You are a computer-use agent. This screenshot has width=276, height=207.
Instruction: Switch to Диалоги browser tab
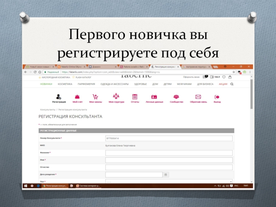(x=102, y=67)
